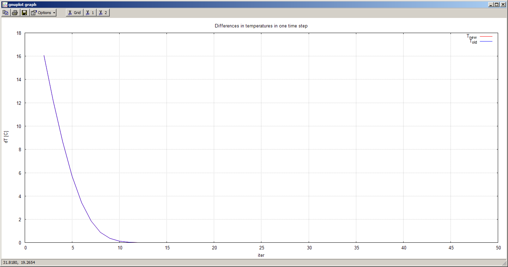Image resolution: width=508 pixels, height=267 pixels.
Task: Save the graph with floppy disk icon
Action: tap(24, 13)
